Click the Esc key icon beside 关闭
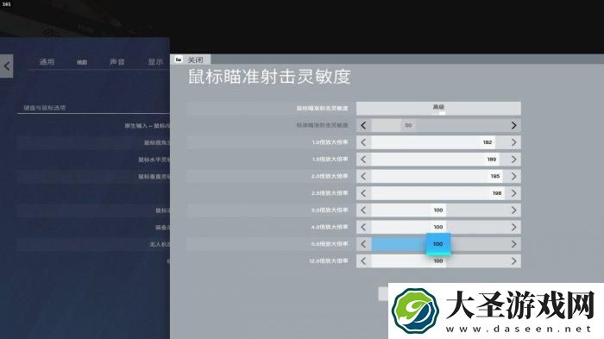 pos(179,60)
